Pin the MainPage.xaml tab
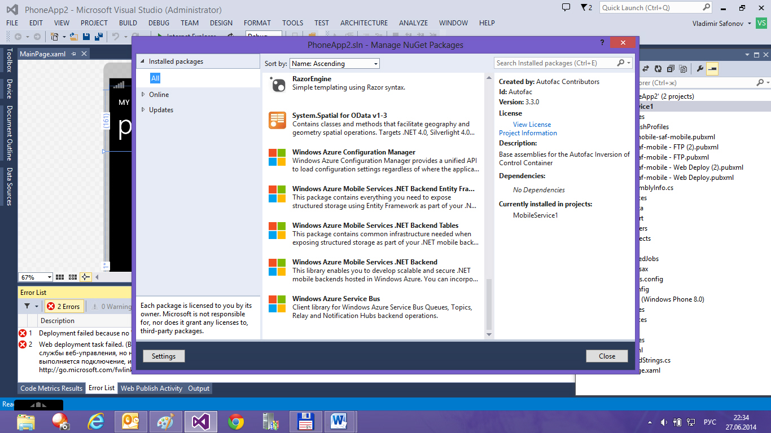 pos(74,54)
